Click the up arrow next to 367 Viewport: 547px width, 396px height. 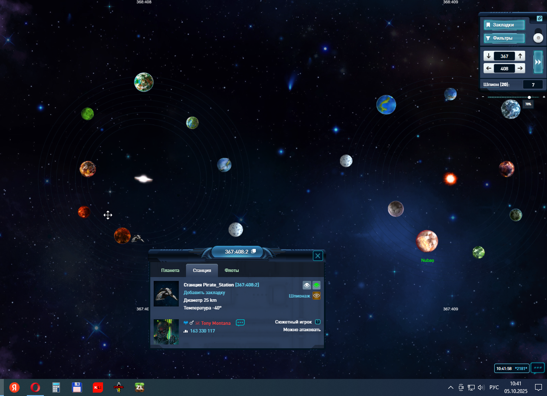[520, 56]
